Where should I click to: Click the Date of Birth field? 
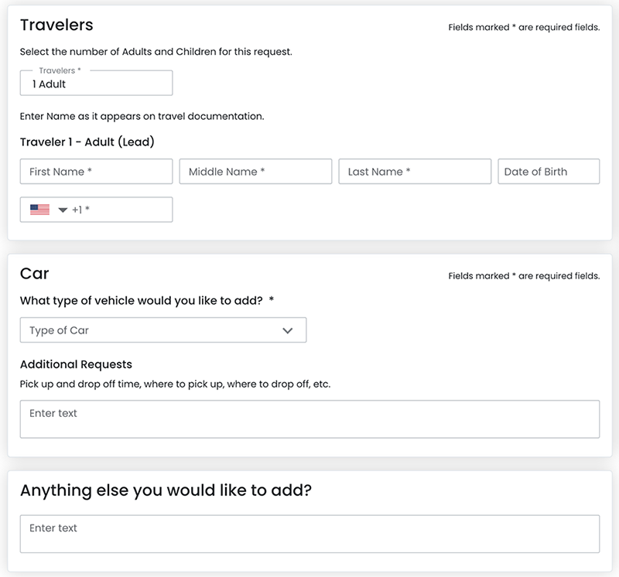pos(549,172)
